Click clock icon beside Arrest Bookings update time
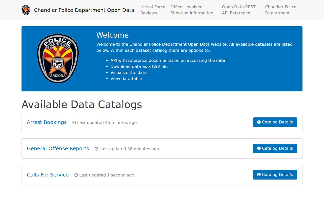The height and width of the screenshot is (202, 324). (x=74, y=122)
